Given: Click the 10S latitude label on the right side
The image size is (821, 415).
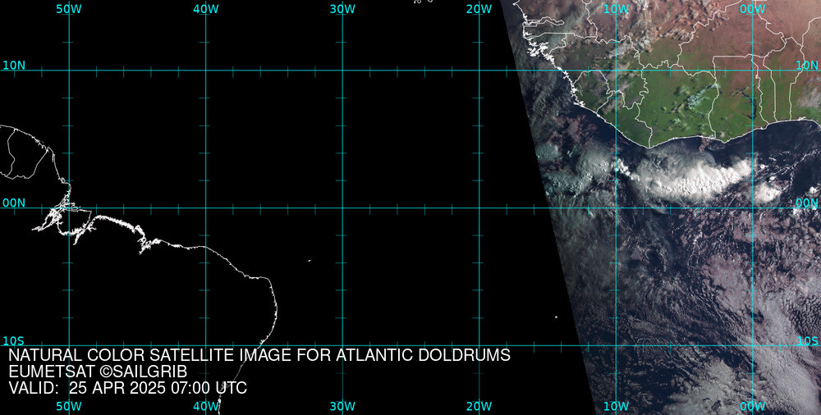Looking at the screenshot, I should (x=807, y=341).
